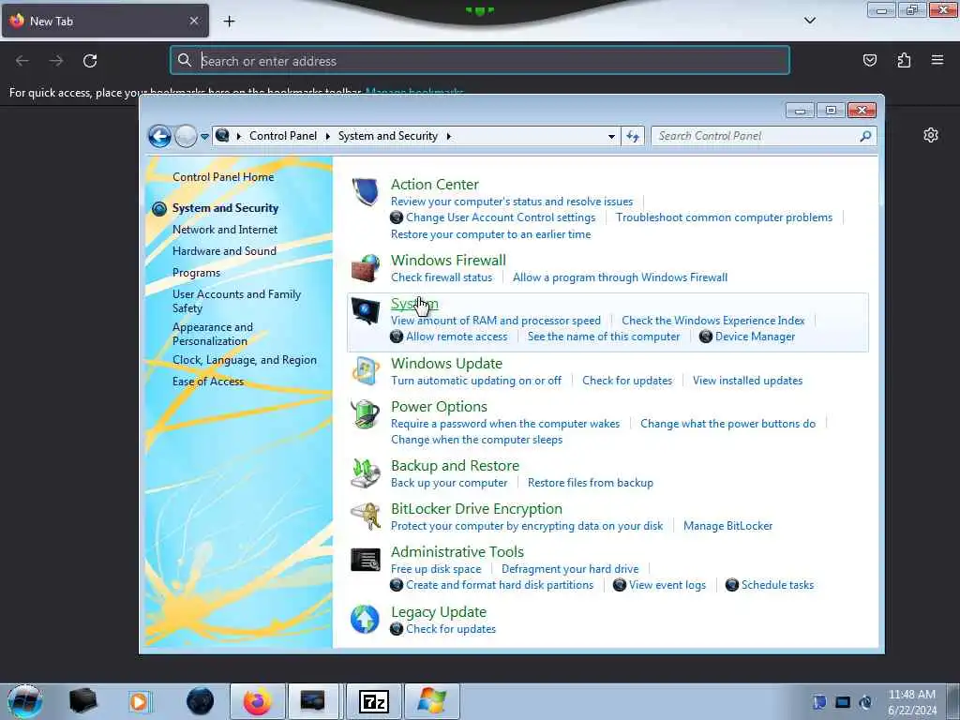Click the Windows flag taskbar icon
The height and width of the screenshot is (720, 960).
click(431, 701)
